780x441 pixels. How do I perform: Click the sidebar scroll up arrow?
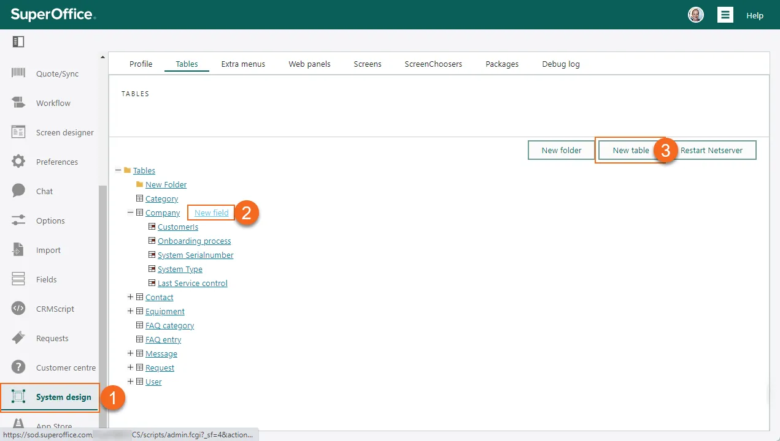[x=102, y=58]
